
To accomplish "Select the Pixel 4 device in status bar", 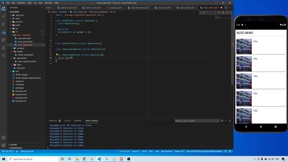I will pyautogui.click(x=204, y=151).
